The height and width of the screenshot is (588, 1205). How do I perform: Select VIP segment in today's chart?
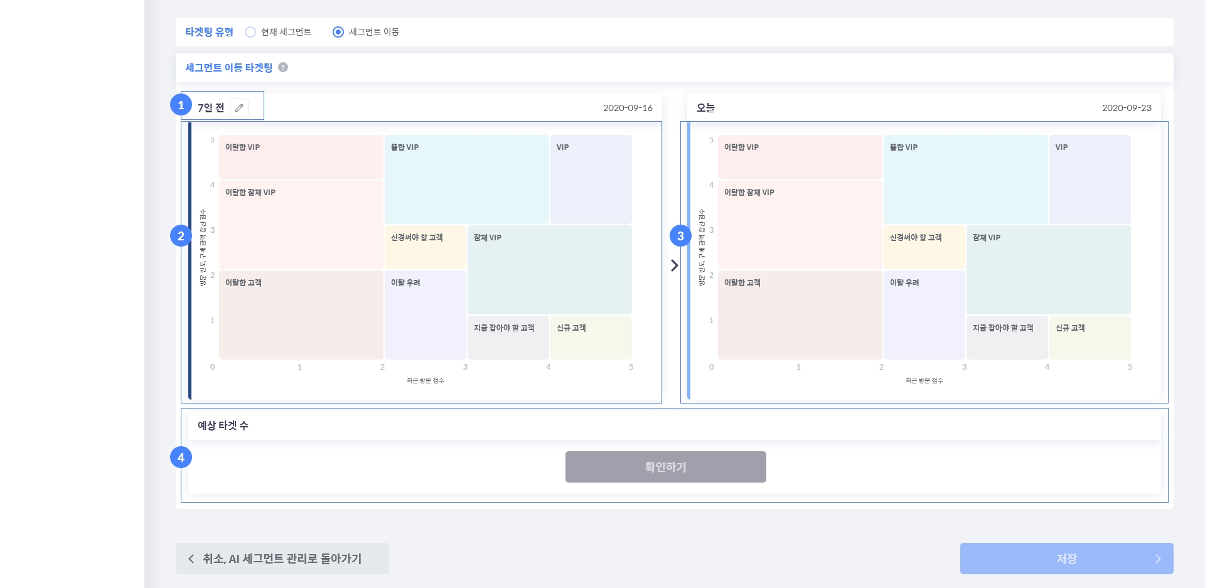point(1090,179)
